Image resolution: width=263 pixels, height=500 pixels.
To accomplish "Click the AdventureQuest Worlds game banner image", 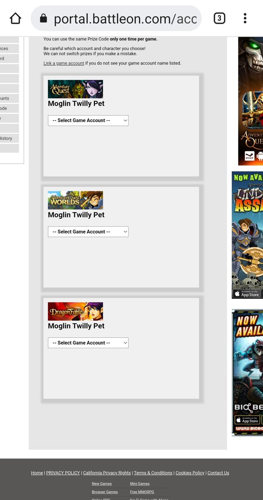I will (x=75, y=200).
